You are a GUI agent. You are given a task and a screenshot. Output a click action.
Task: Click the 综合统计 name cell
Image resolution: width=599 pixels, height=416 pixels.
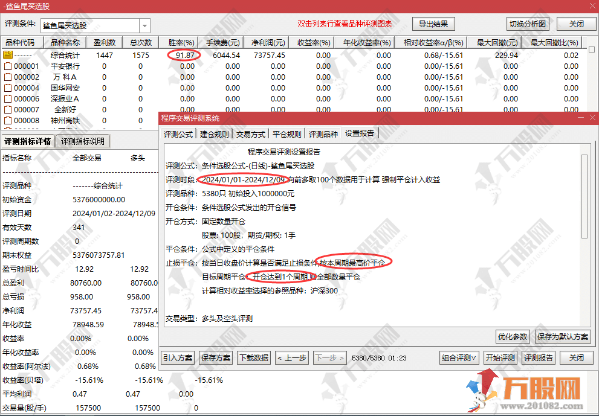[x=65, y=56]
